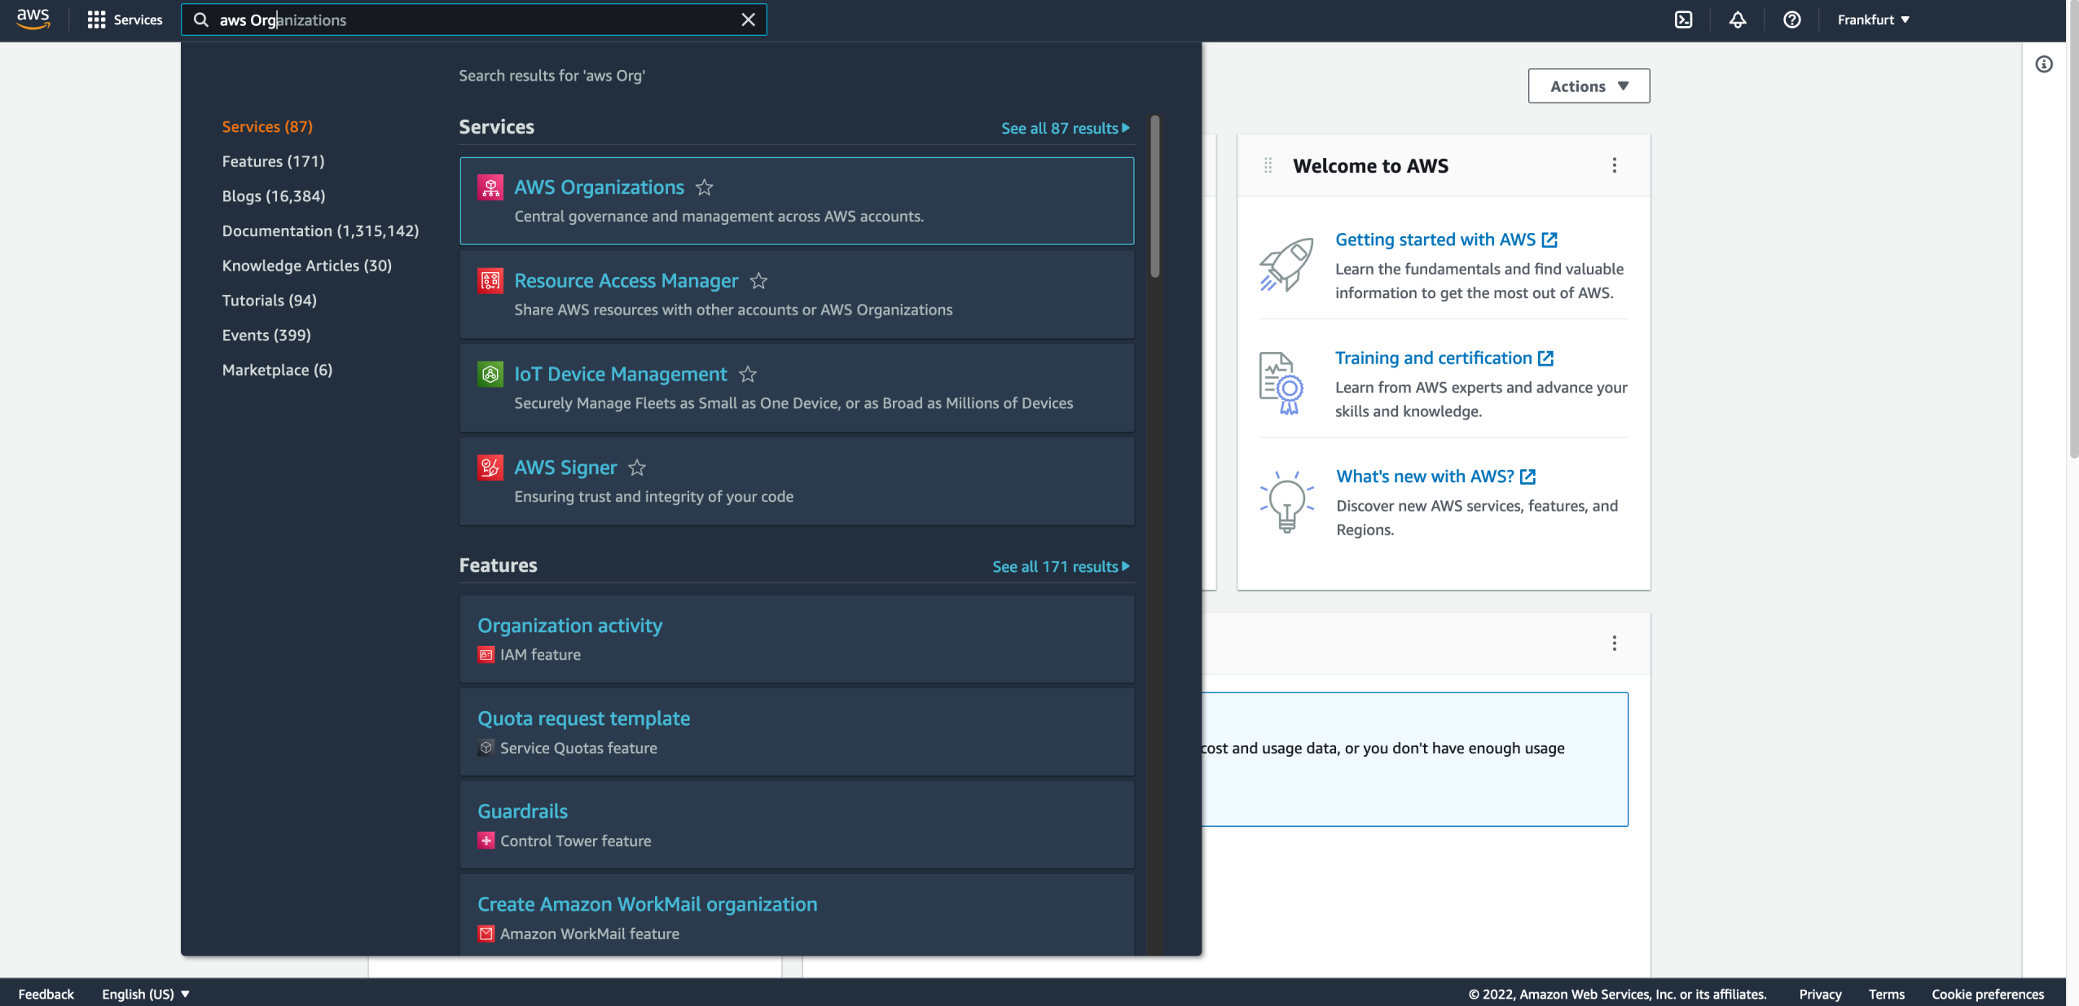The height and width of the screenshot is (1006, 2079).
Task: Select Knowledge Articles (30) category
Action: point(306,266)
